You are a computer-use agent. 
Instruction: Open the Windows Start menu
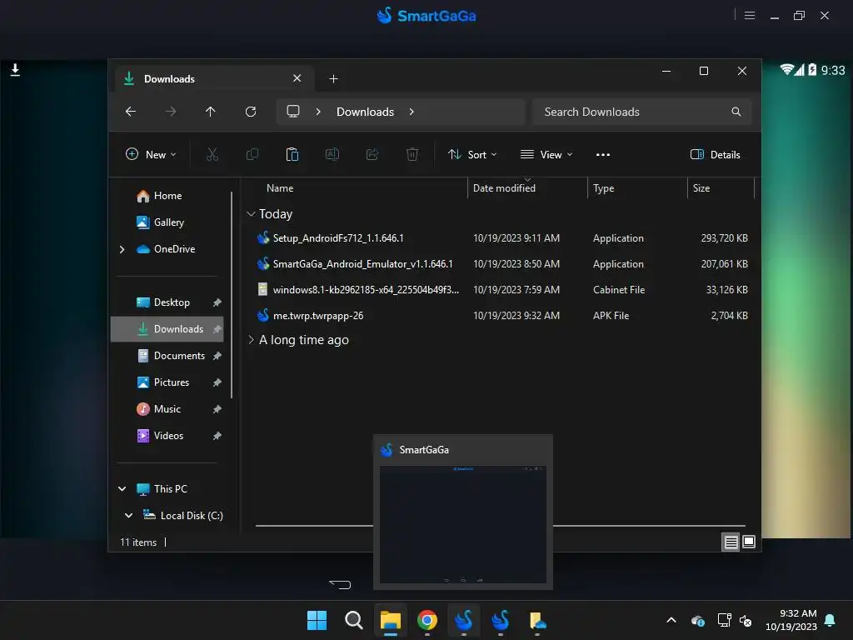pyautogui.click(x=317, y=620)
